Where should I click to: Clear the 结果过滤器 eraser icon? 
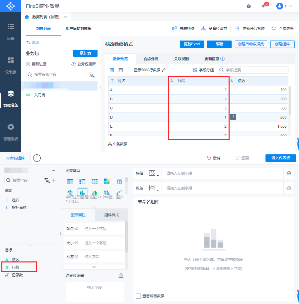(x=121, y=276)
